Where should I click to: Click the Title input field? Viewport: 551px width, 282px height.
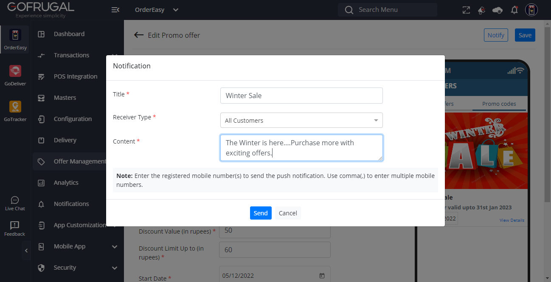tap(301, 96)
